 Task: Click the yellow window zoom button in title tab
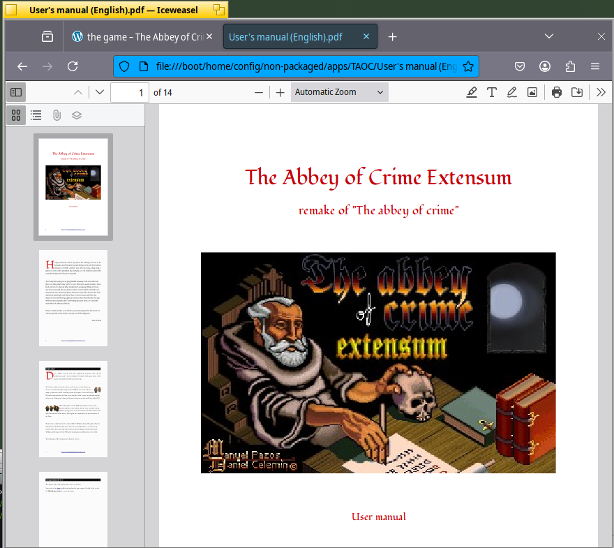219,10
